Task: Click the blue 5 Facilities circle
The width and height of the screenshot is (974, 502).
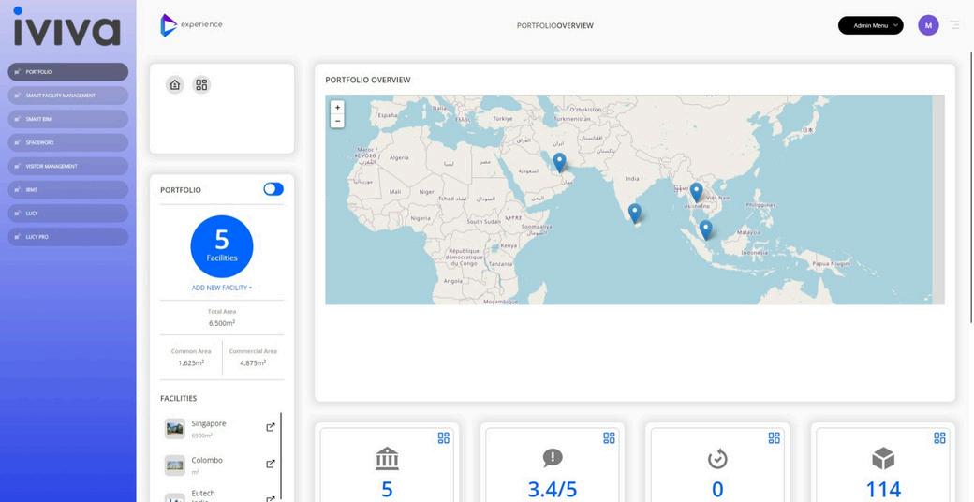Action: 222,246
